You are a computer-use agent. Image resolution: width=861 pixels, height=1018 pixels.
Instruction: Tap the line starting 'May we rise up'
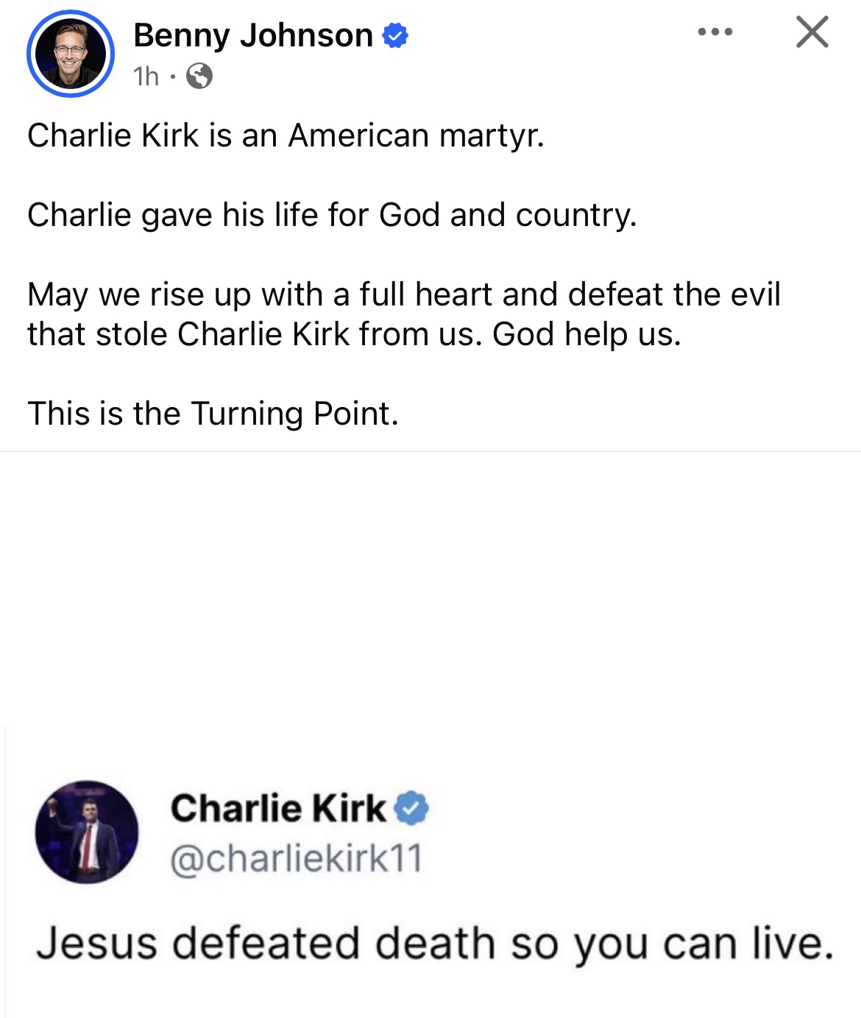(x=404, y=294)
